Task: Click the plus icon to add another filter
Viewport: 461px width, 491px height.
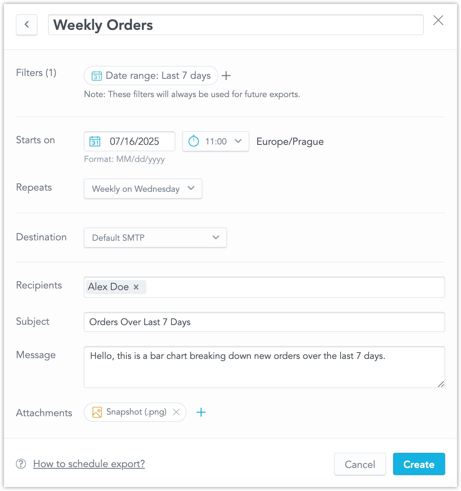Action: pyautogui.click(x=226, y=76)
